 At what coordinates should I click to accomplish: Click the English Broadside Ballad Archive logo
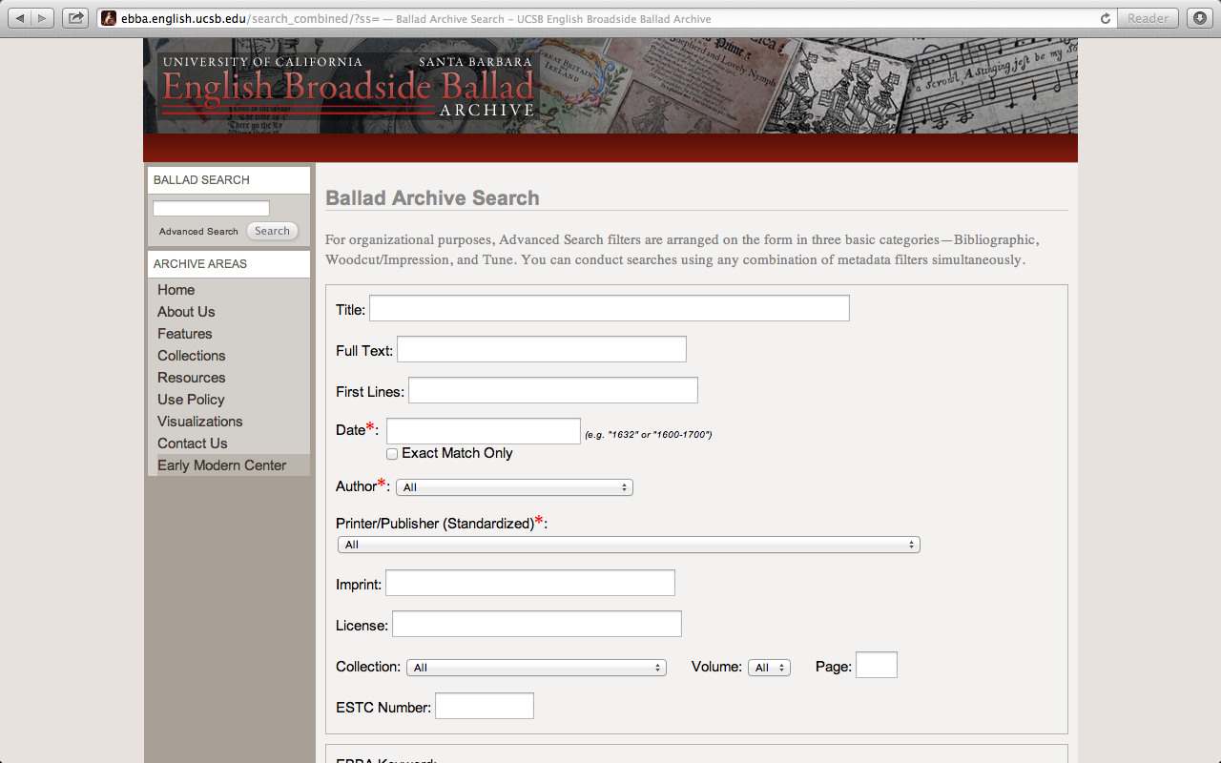[x=347, y=86]
